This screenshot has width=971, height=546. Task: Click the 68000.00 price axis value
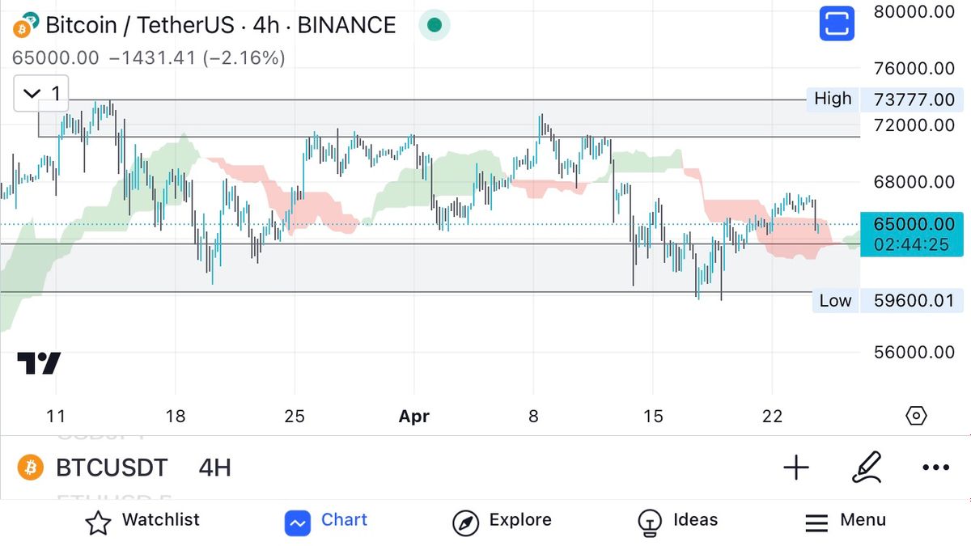914,182
